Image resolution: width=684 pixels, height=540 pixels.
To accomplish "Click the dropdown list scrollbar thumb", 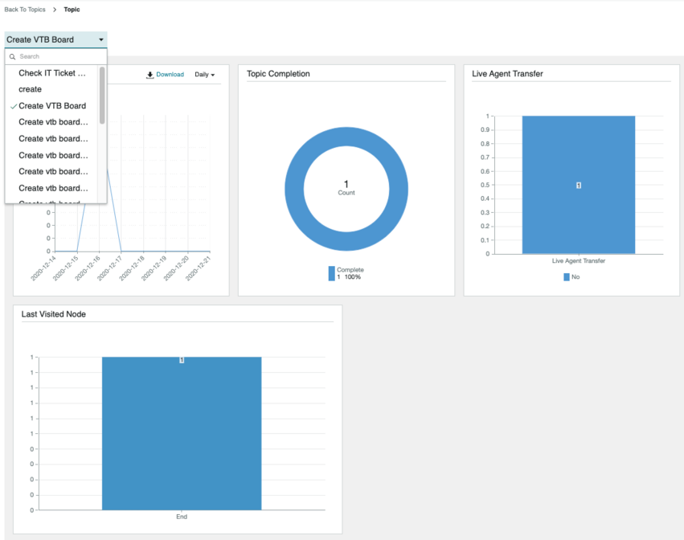I will tap(102, 95).
